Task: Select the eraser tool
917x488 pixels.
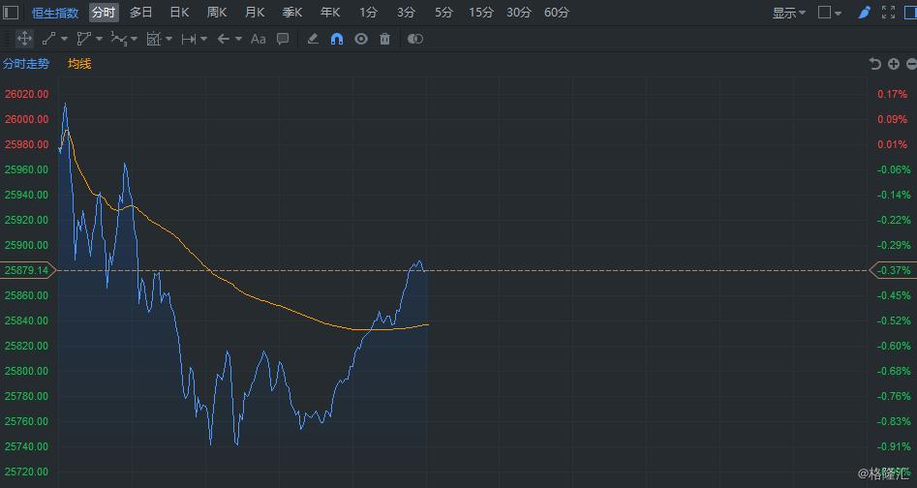Action: click(312, 39)
